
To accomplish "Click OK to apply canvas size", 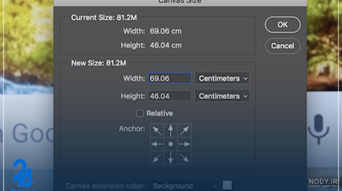I will [283, 25].
